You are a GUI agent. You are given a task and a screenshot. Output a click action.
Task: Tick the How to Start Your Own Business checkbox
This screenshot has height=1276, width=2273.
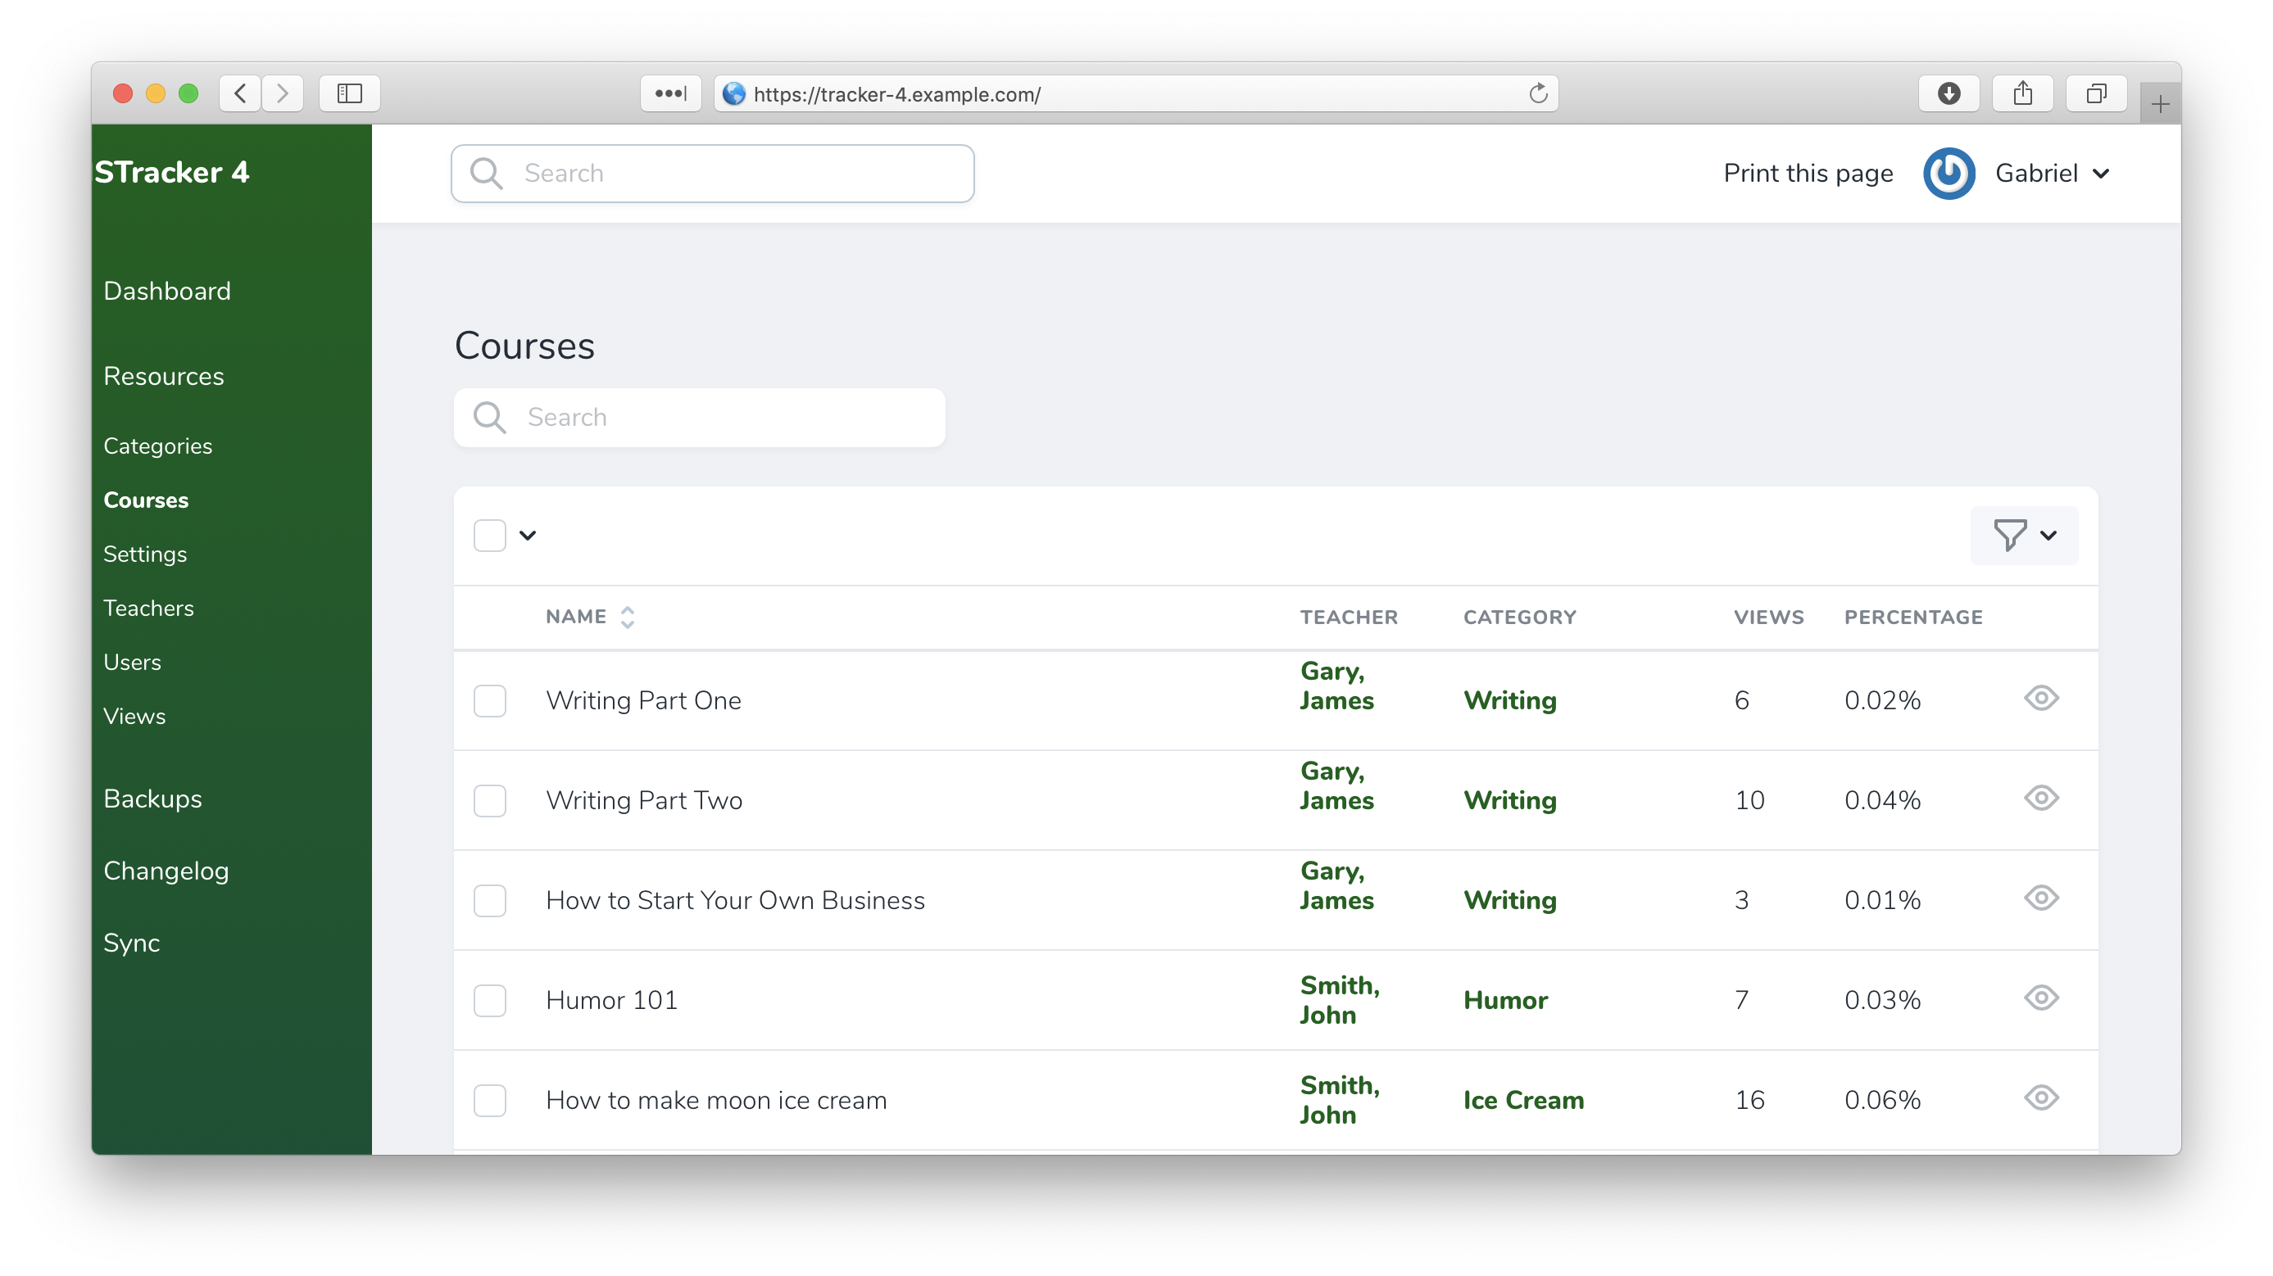490,900
